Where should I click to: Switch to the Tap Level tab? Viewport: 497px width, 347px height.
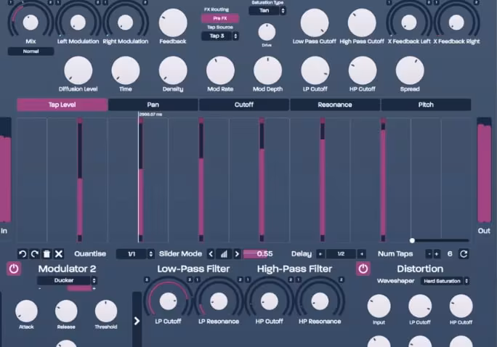[x=62, y=105]
